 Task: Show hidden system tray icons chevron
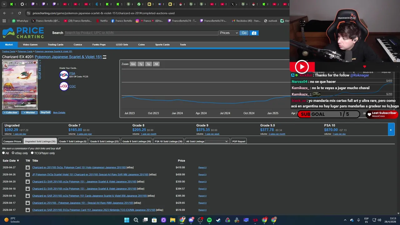pos(345,220)
